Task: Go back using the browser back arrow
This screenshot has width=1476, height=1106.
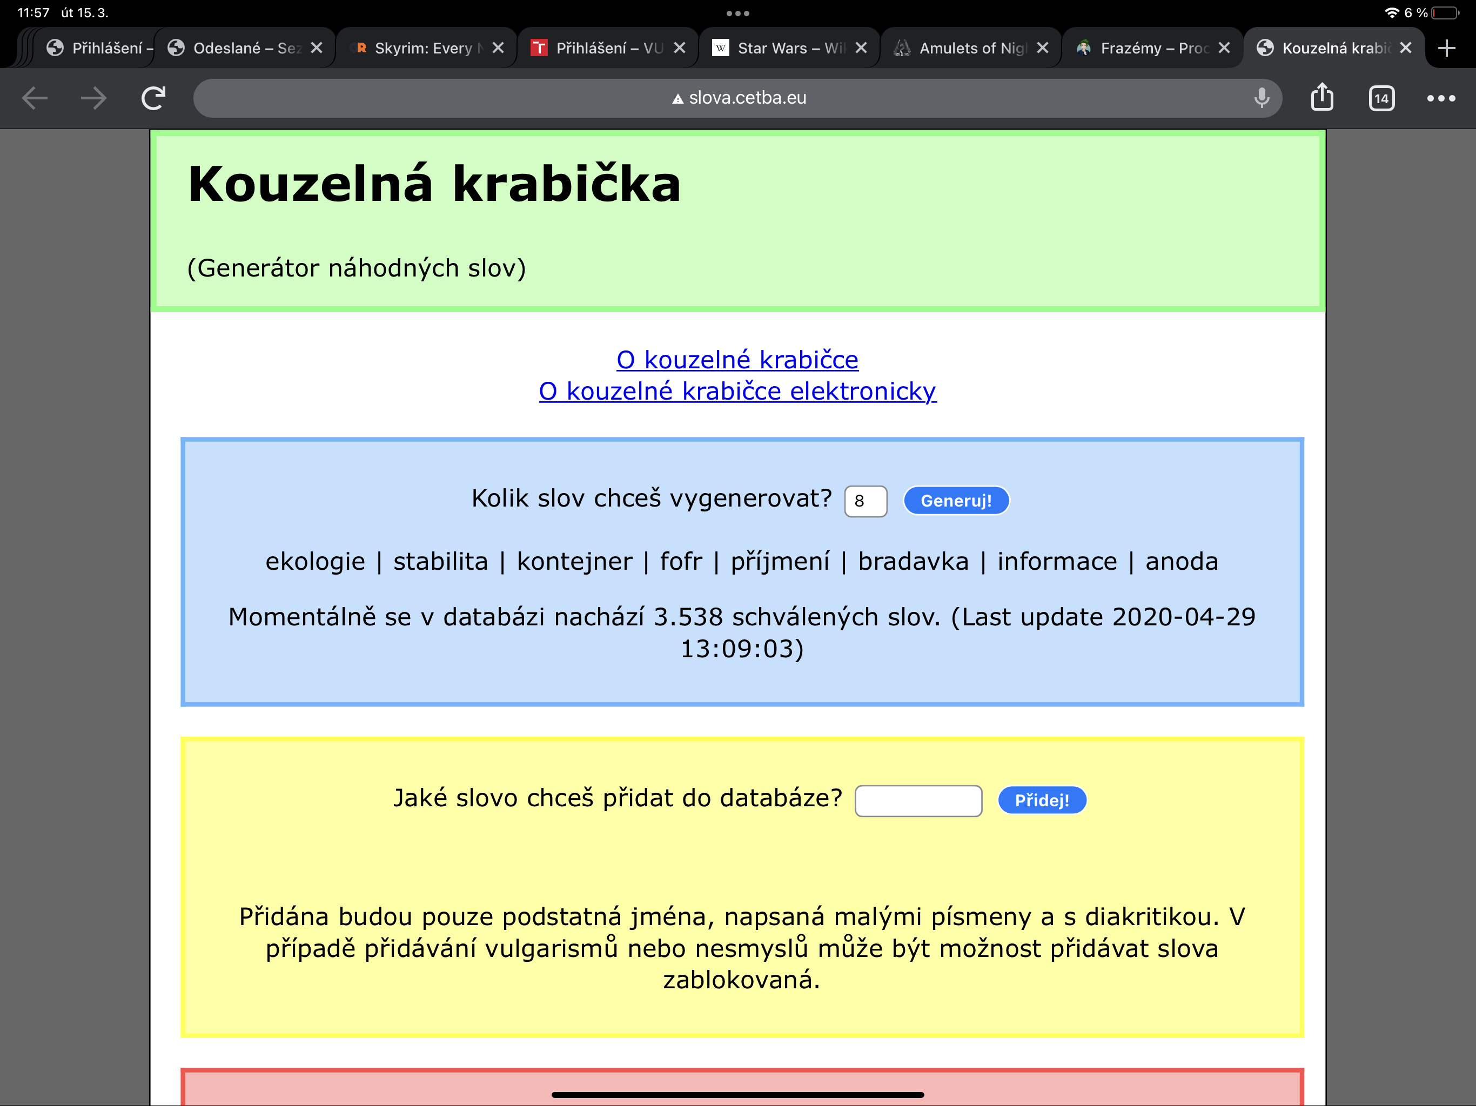Action: pos(35,98)
